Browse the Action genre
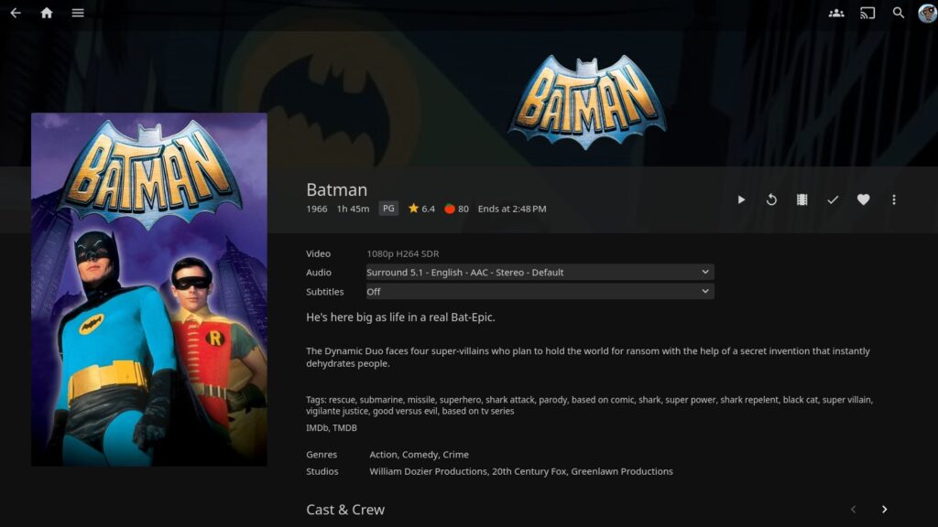The height and width of the screenshot is (527, 938). (383, 455)
